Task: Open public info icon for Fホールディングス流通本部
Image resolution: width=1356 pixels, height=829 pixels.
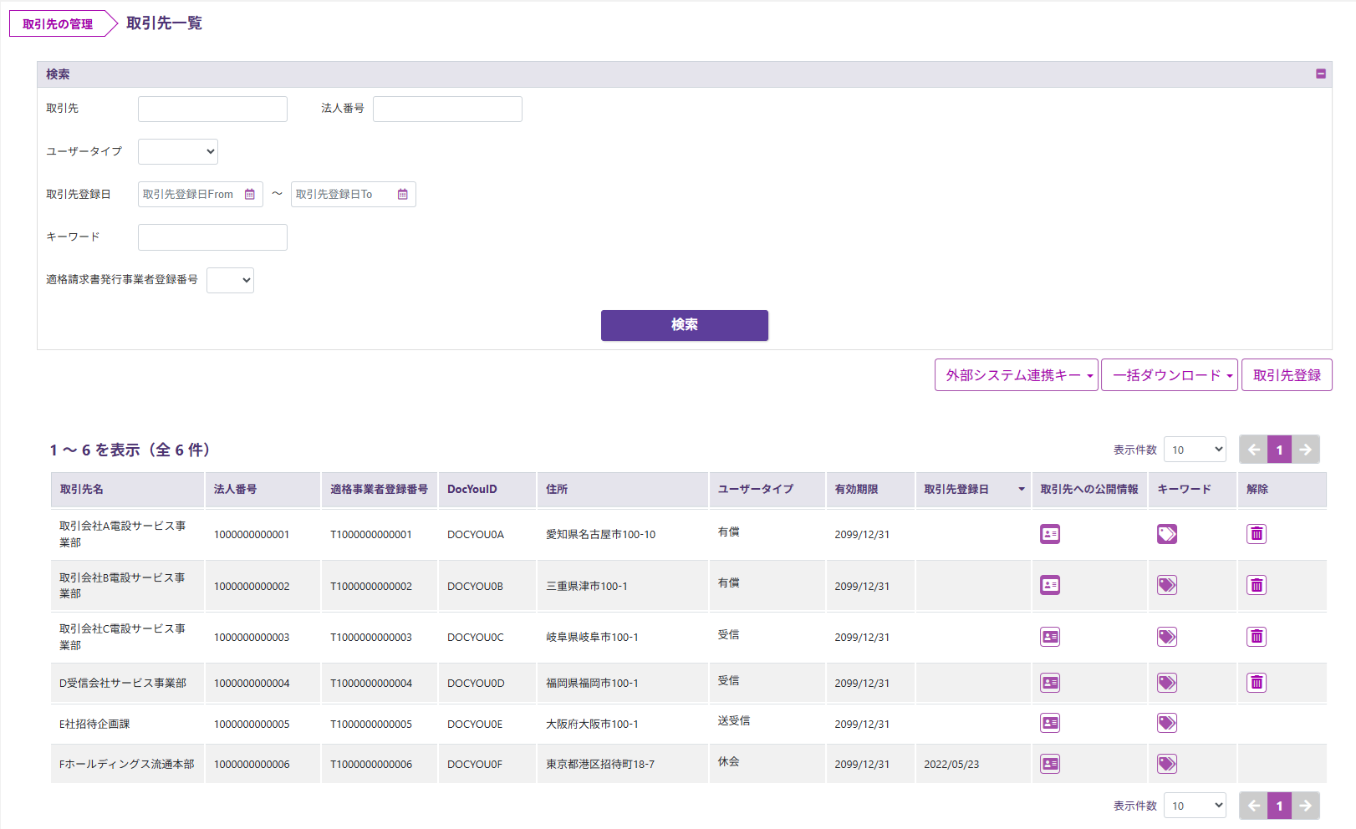Action: [1050, 764]
